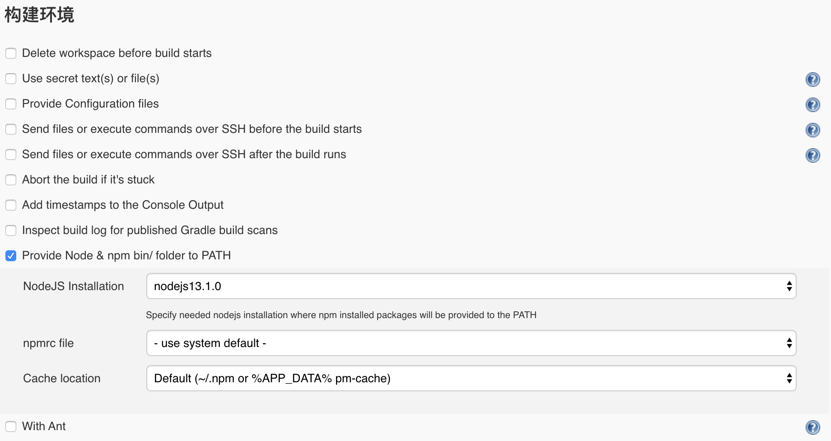Click help icon for SSH before build starts

[x=812, y=130]
